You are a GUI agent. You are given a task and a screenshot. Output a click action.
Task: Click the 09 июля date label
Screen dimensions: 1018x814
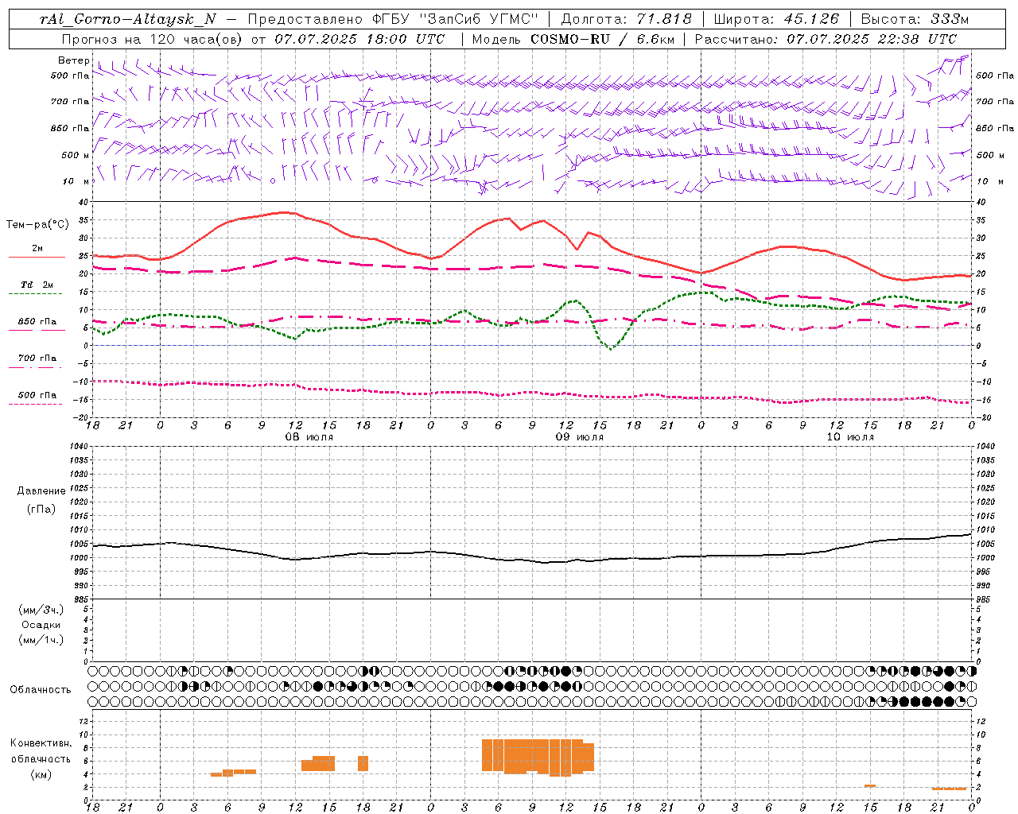coord(580,437)
